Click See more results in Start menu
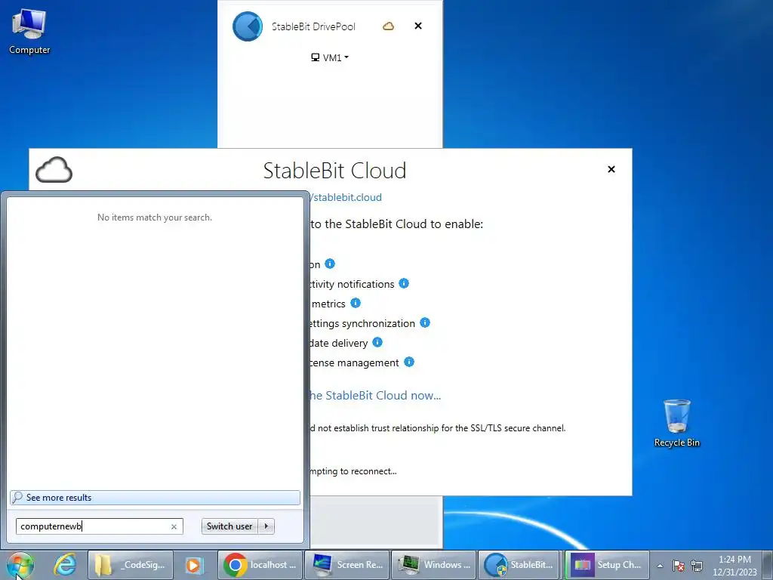The height and width of the screenshot is (580, 773). click(x=155, y=498)
